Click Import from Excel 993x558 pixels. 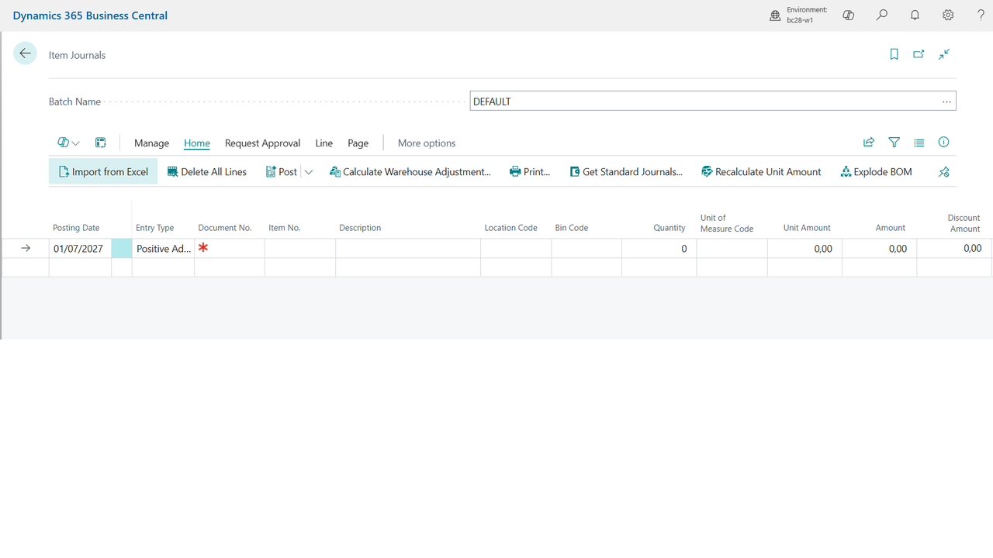103,172
